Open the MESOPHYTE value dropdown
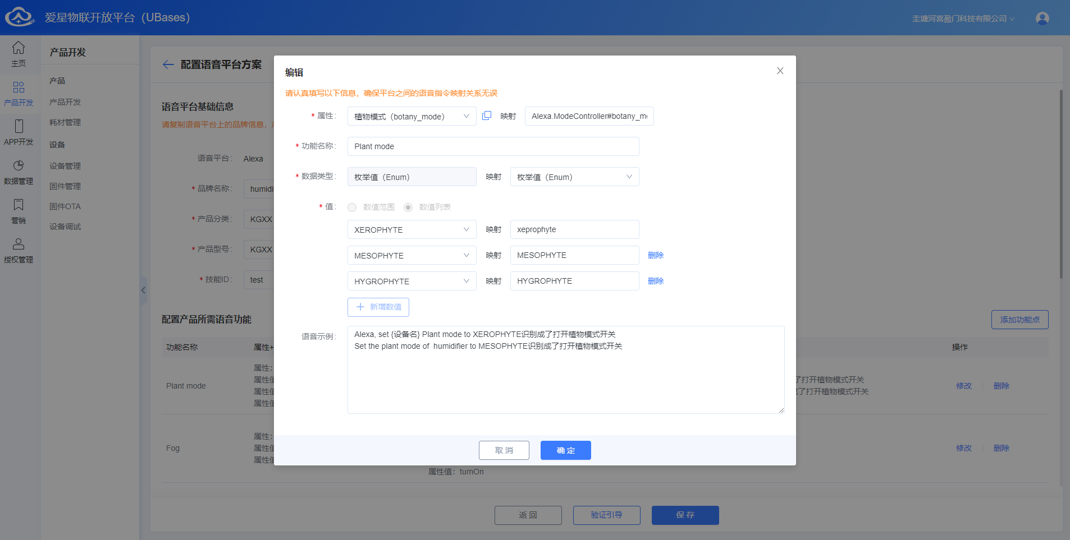Viewport: 1070px width, 540px height. [x=411, y=255]
